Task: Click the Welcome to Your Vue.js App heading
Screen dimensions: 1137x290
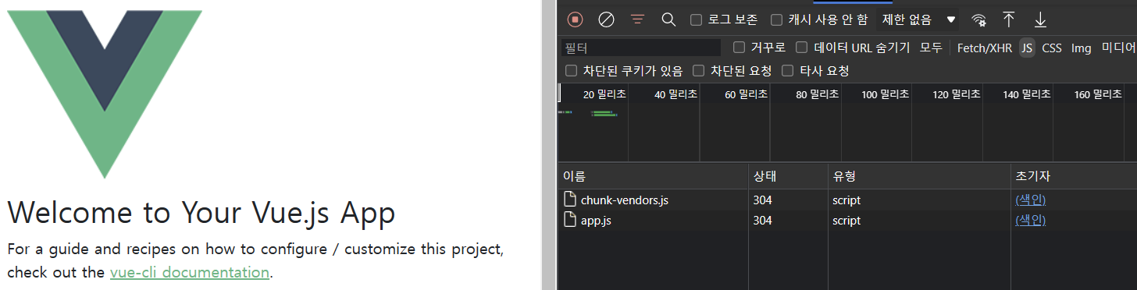Action: coord(201,212)
